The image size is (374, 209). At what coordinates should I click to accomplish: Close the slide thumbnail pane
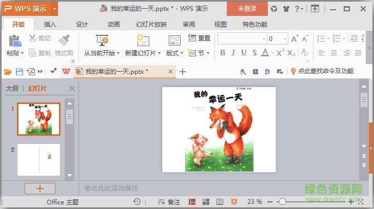(x=72, y=89)
